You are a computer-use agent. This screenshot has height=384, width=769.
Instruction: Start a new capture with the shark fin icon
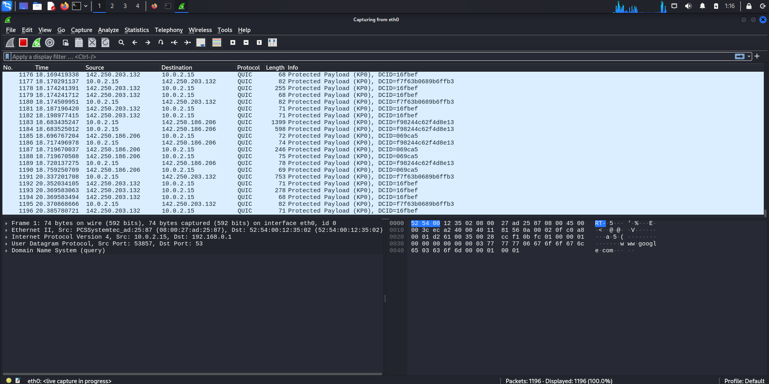(10, 42)
